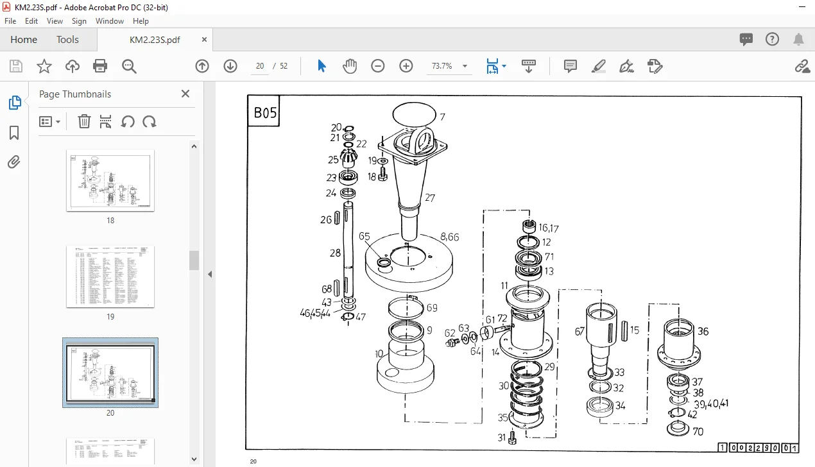Image resolution: width=815 pixels, height=467 pixels.
Task: Zoom out with the minus icon
Action: [378, 66]
